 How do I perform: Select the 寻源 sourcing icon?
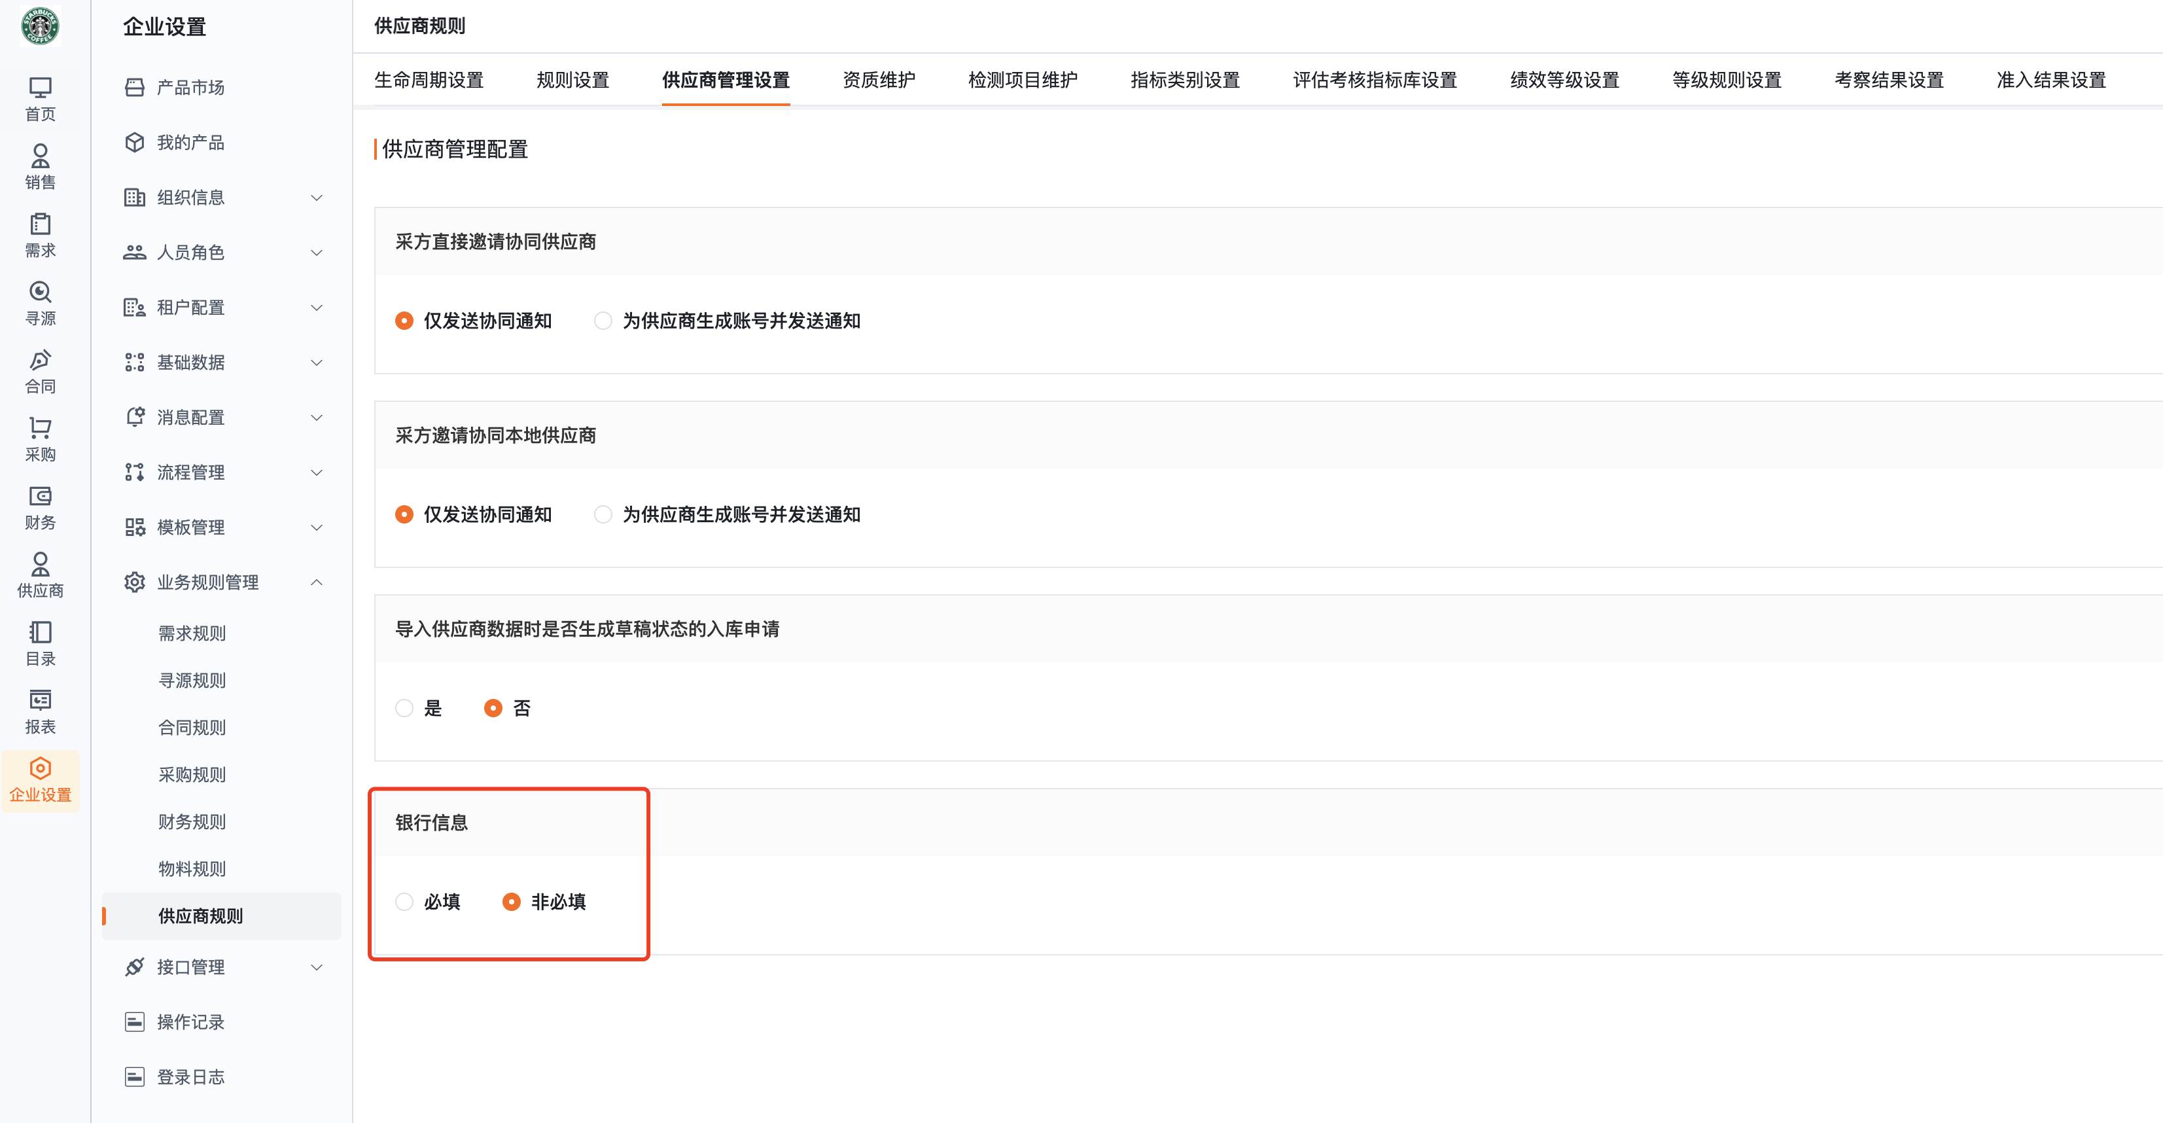pos(41,291)
